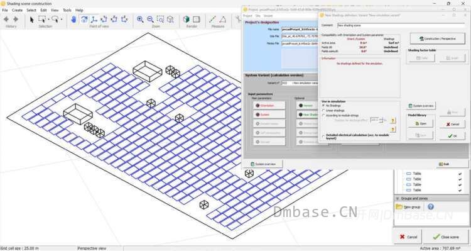Open the Help menu
The image size is (471, 251).
tap(79, 10)
